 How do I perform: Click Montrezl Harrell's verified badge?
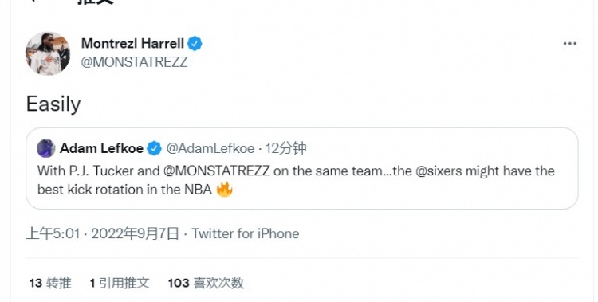195,44
